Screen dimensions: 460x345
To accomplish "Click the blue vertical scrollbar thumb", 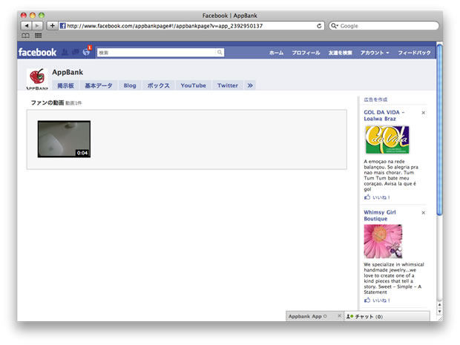I will point(439,129).
